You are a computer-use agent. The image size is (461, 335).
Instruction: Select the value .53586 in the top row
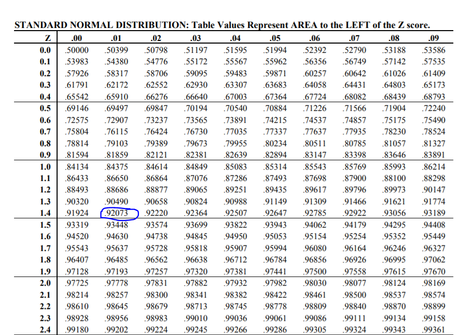434,50
